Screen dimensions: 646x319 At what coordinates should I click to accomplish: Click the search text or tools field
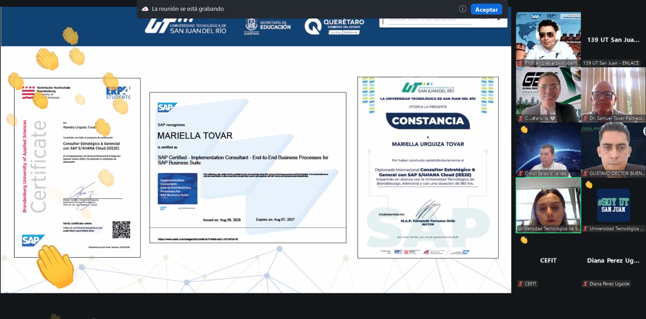coord(430,19)
